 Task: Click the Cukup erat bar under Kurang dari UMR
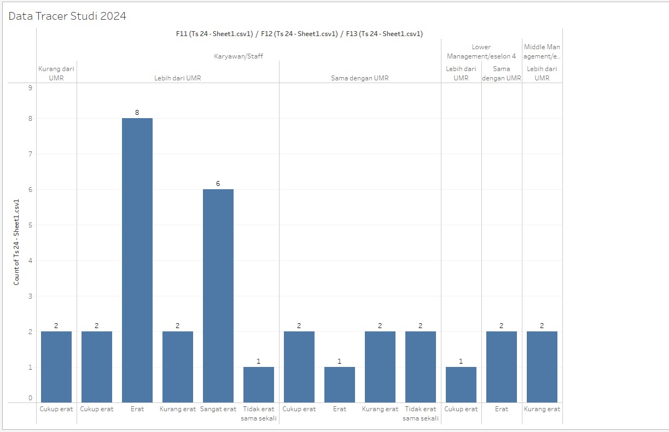[x=56, y=367]
